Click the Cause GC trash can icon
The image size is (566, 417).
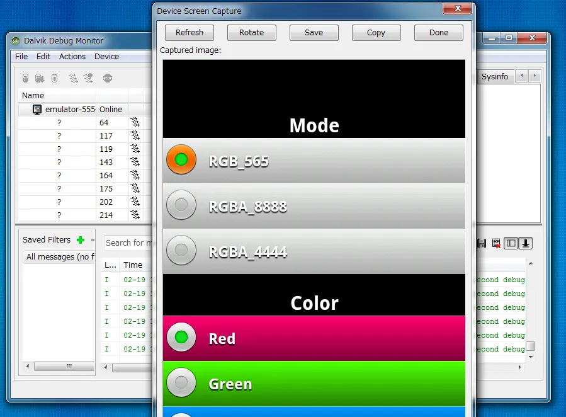click(55, 78)
